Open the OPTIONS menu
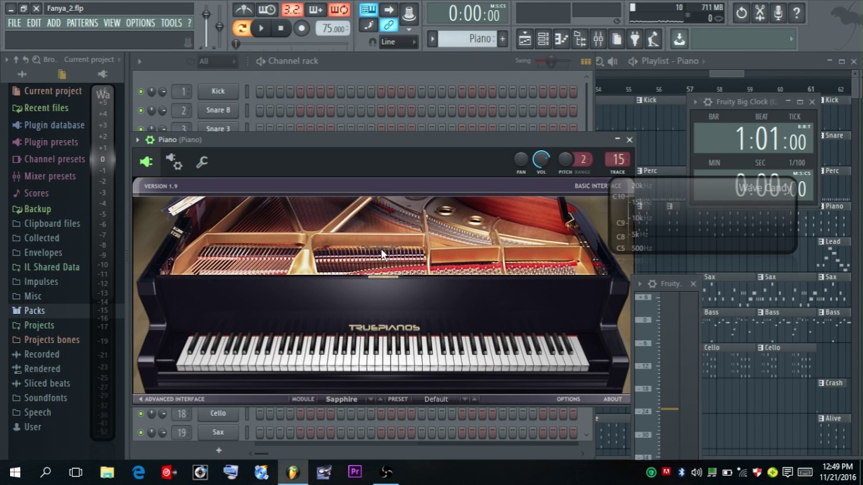 140,23
